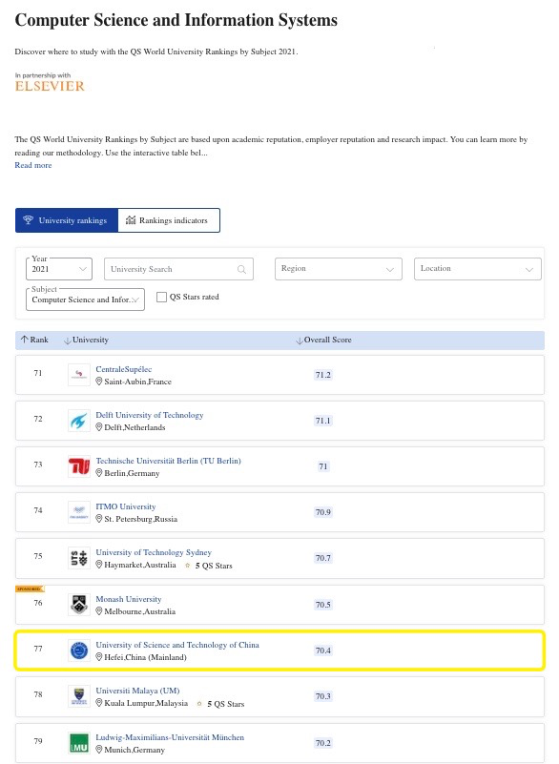This screenshot has width=559, height=764.
Task: Click rank number 79
Action: [x=38, y=741]
